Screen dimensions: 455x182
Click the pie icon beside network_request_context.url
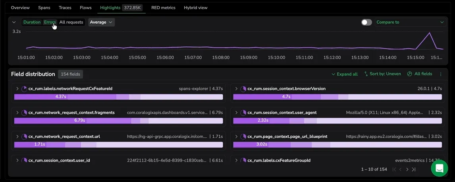[x=24, y=136]
